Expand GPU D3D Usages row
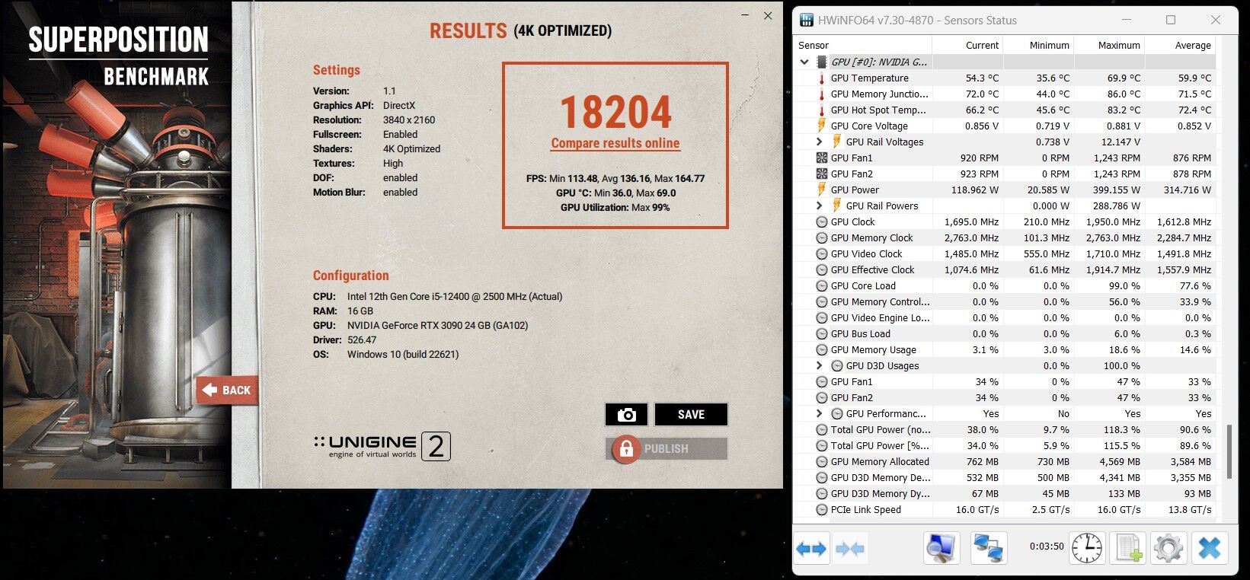1250x580 pixels. coord(819,365)
